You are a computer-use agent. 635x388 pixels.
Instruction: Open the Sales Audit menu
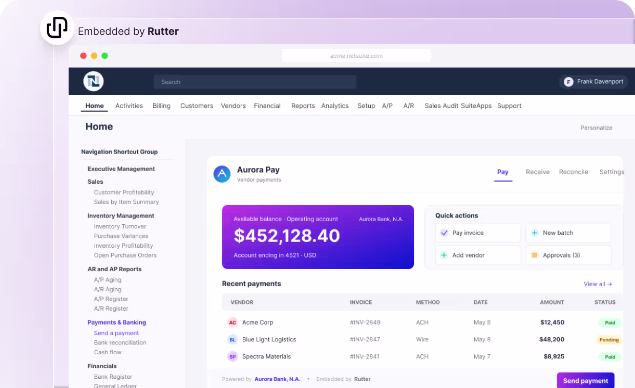click(x=441, y=106)
